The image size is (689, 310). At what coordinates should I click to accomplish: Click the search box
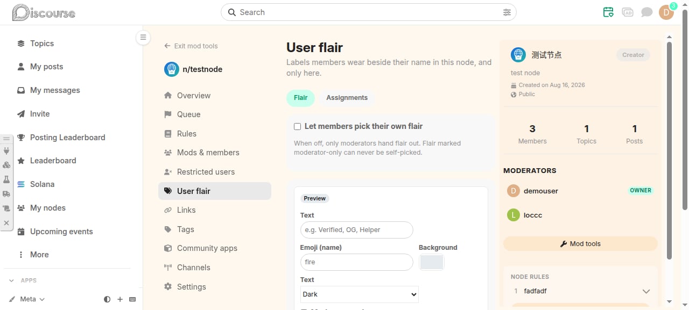(x=369, y=12)
